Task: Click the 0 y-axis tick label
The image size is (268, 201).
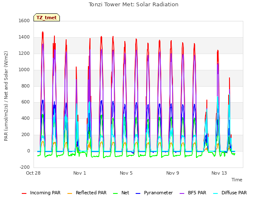Action: 28,151
